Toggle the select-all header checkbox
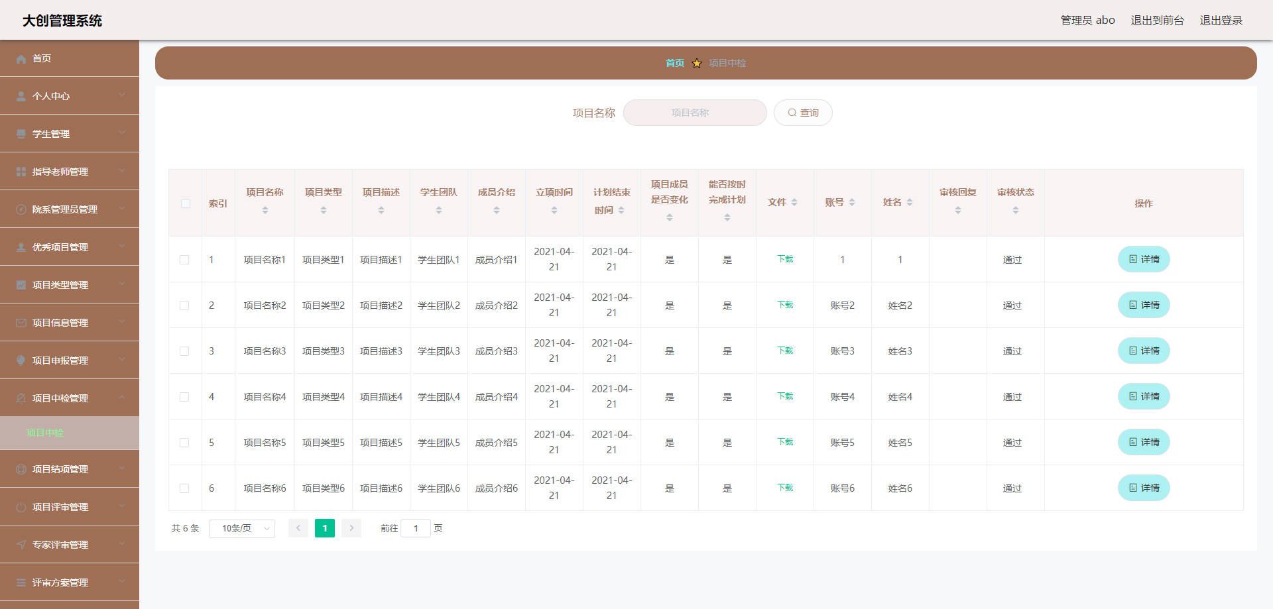Viewport: 1273px width, 609px height. pyautogui.click(x=186, y=203)
